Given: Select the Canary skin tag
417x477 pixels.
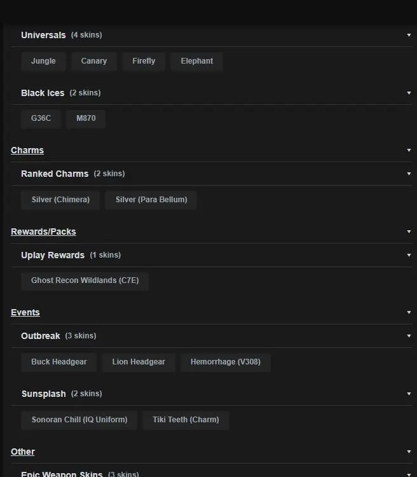Looking at the screenshot, I should pos(94,61).
